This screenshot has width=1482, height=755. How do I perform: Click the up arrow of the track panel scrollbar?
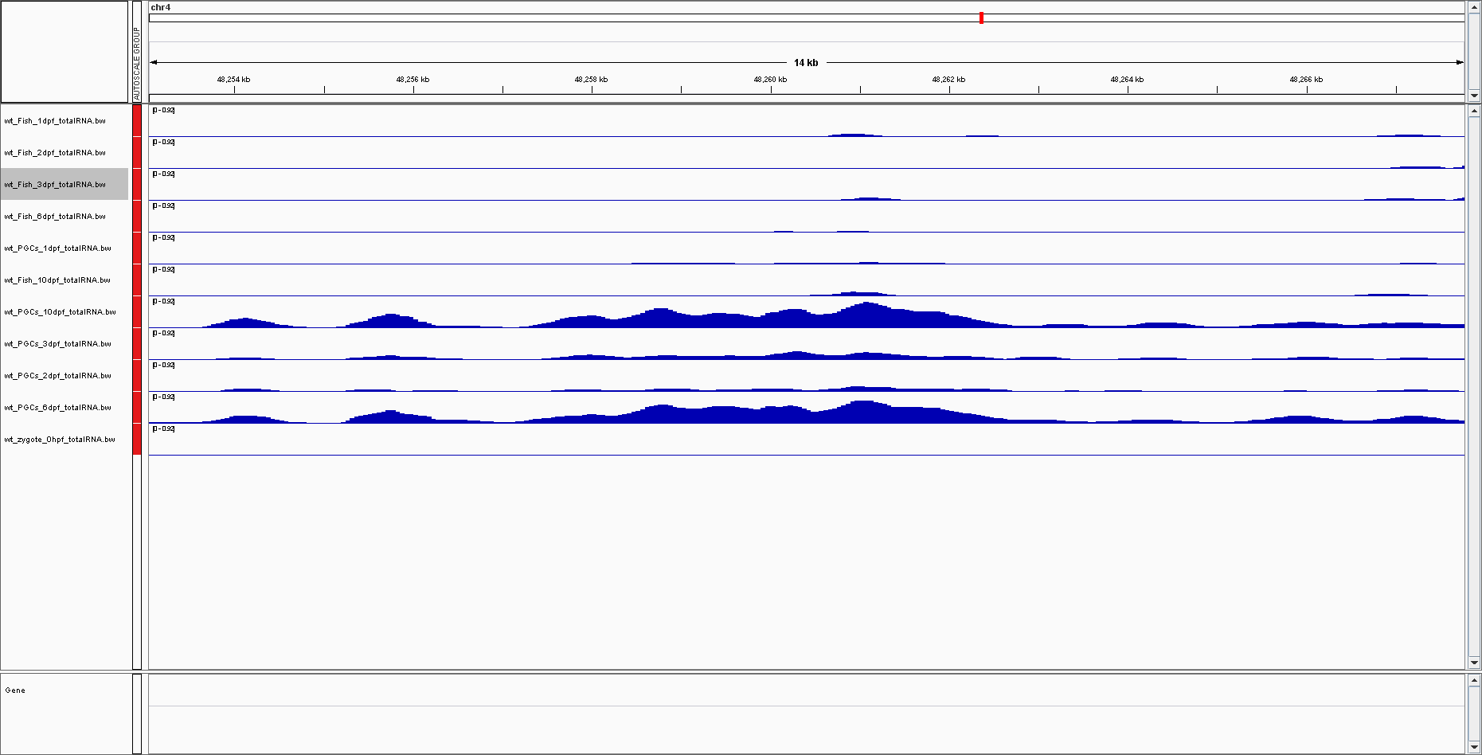[1472, 112]
